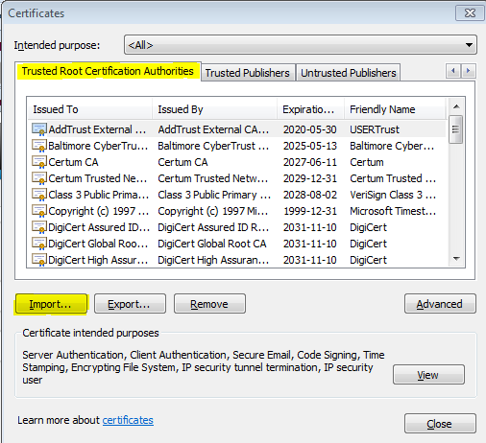
Task: Sort by the Friendly Name column header
Action: coord(395,109)
